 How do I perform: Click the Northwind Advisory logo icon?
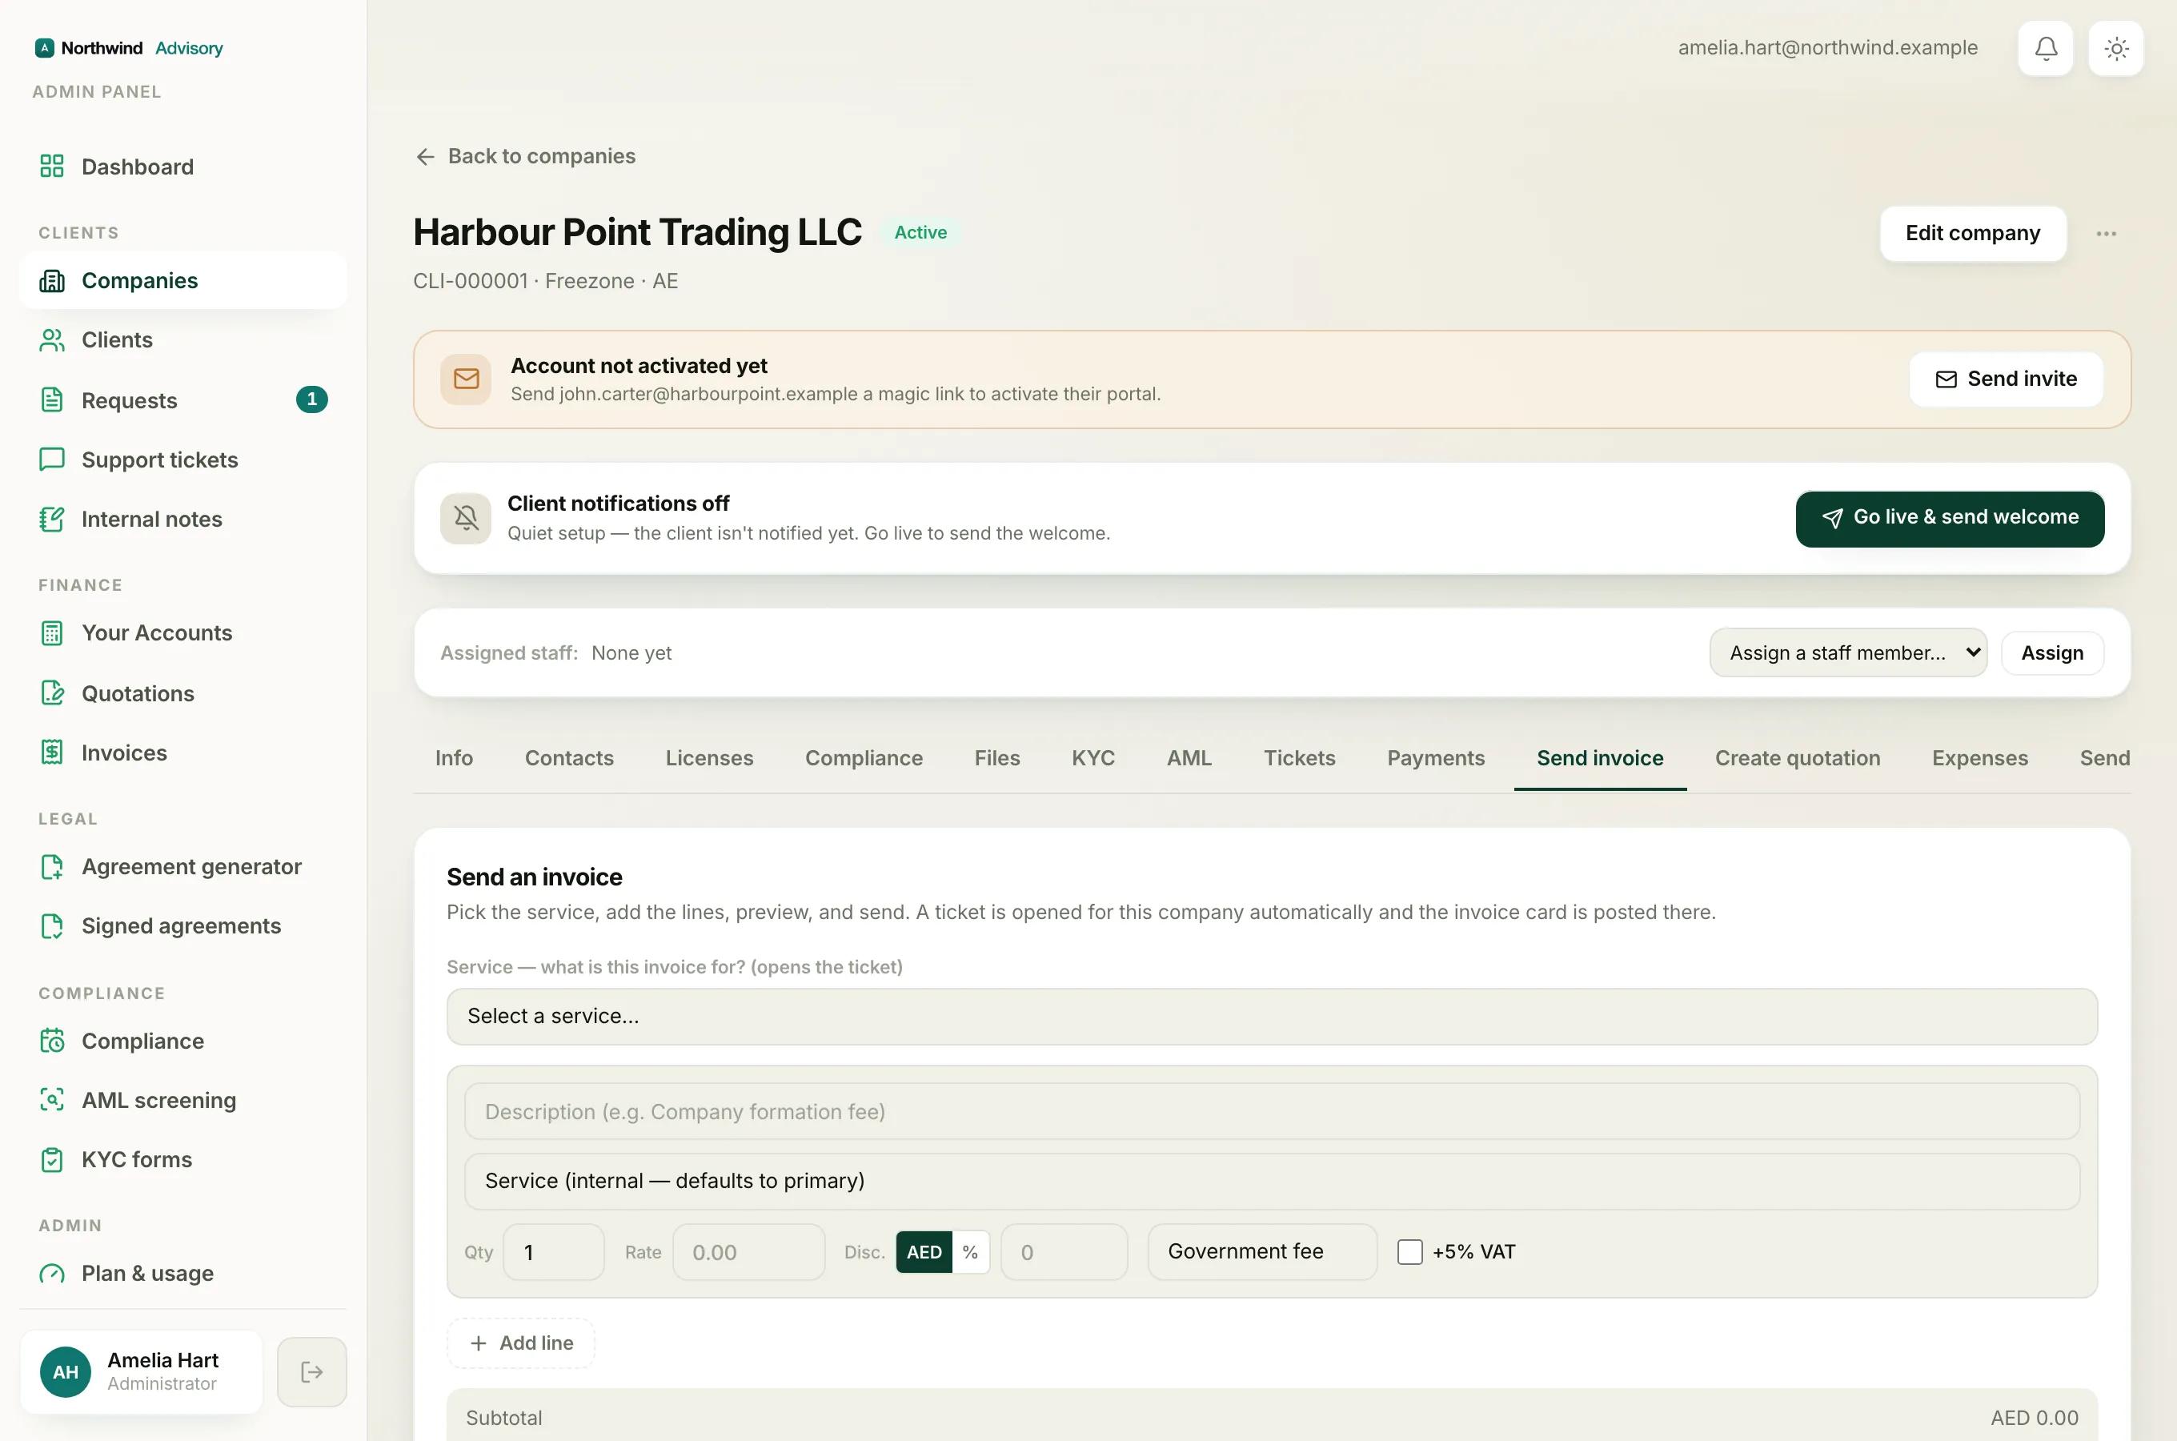click(44, 48)
